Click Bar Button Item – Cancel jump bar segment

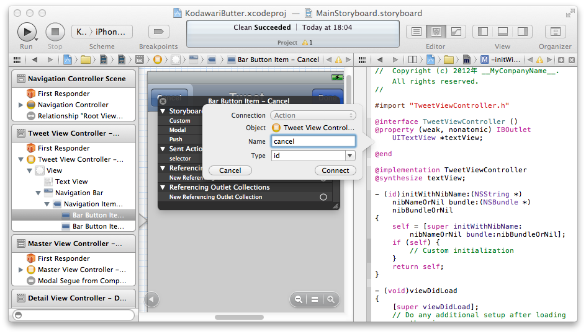[273, 59]
